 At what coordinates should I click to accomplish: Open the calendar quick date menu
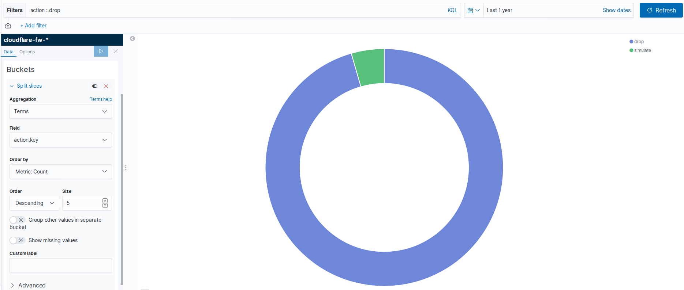[474, 10]
